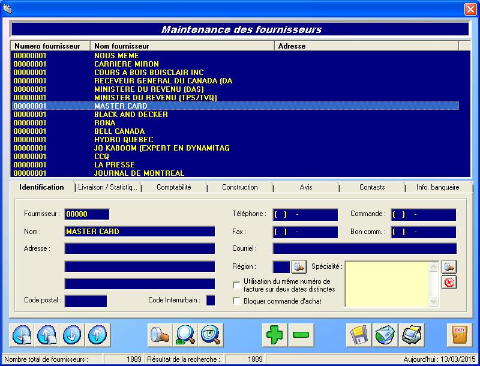
Task: Go to first record navigation icon
Action: [x=21, y=335]
